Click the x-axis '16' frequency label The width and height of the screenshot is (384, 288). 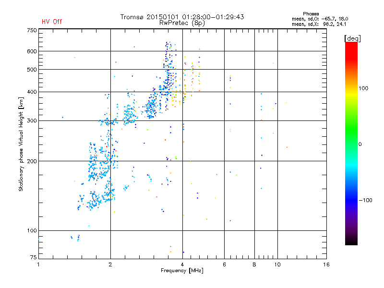coord(326,264)
